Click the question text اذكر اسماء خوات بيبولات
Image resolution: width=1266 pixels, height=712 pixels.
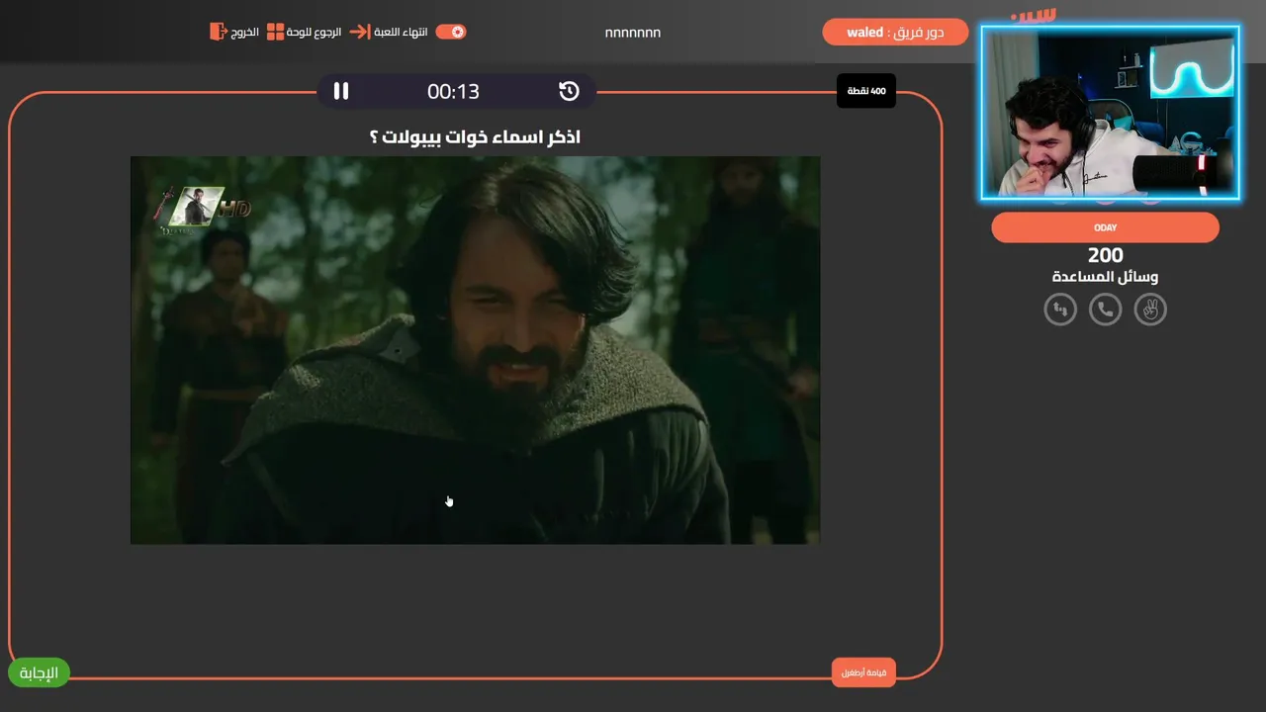tap(475, 136)
